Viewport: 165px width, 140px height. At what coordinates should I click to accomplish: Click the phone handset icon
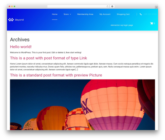click(x=141, y=14)
